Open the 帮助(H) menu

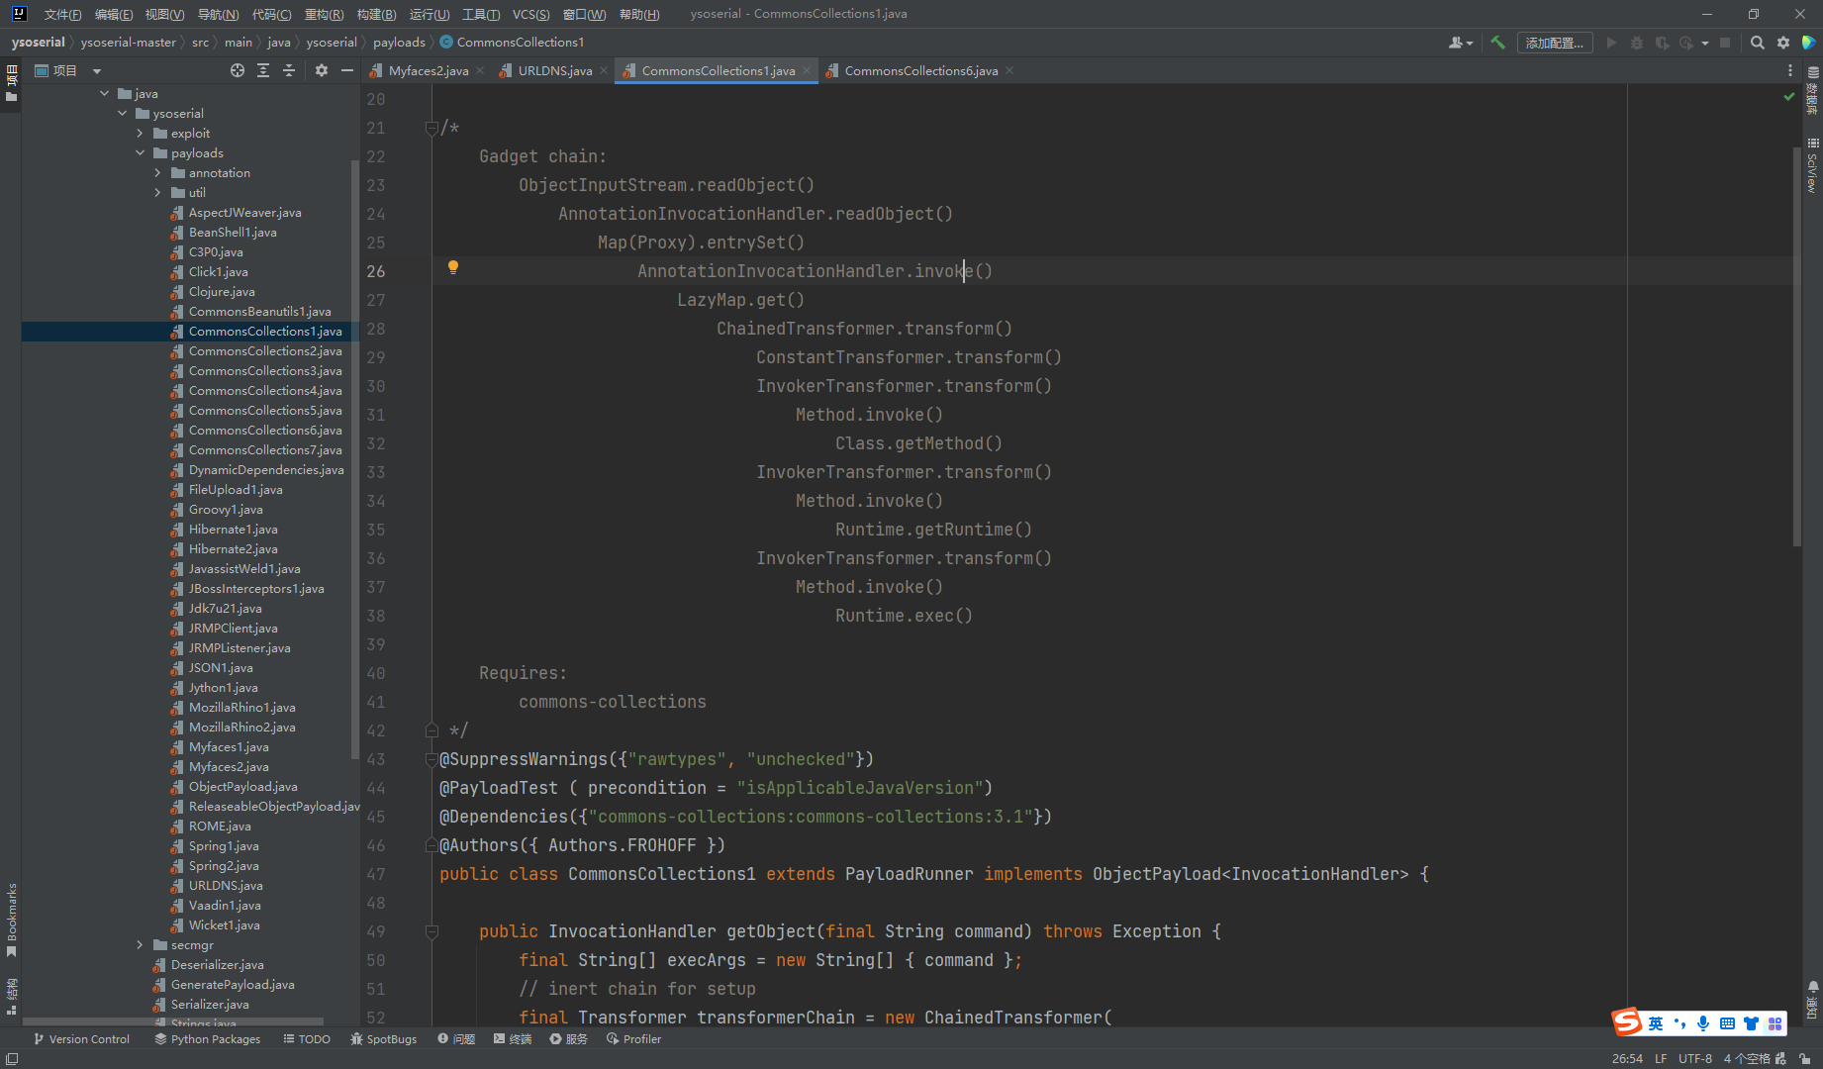[639, 14]
